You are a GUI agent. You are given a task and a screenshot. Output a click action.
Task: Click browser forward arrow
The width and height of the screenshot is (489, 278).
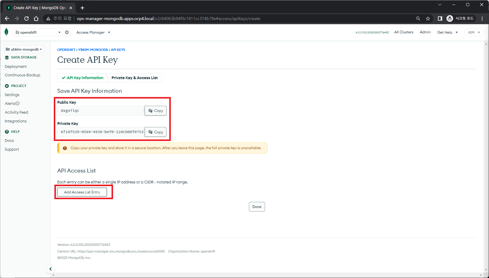[17, 18]
